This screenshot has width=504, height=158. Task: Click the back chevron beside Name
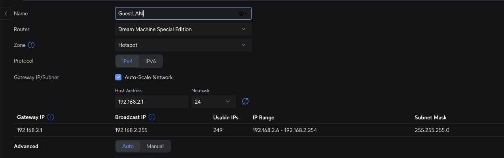[x=6, y=13]
